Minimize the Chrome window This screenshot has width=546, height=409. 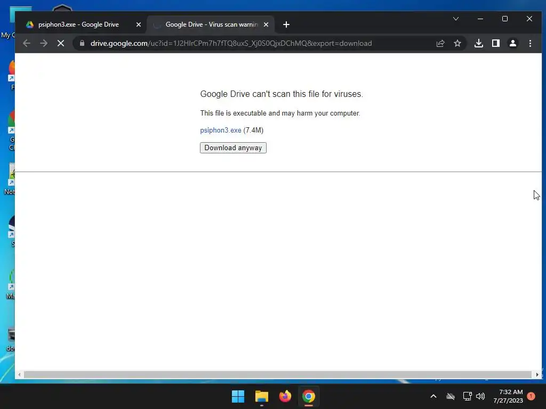point(480,19)
